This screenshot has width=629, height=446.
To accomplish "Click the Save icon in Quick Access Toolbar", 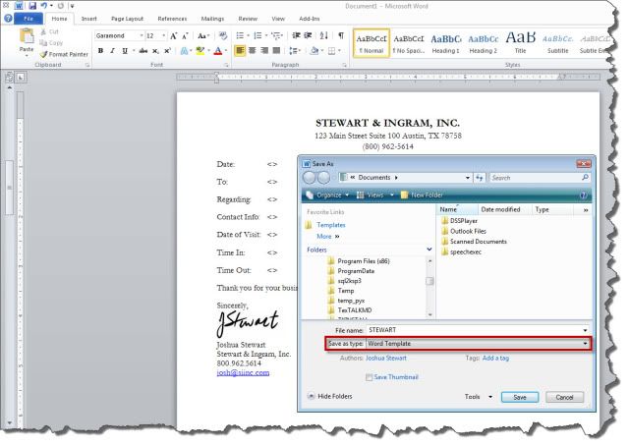I will point(32,6).
